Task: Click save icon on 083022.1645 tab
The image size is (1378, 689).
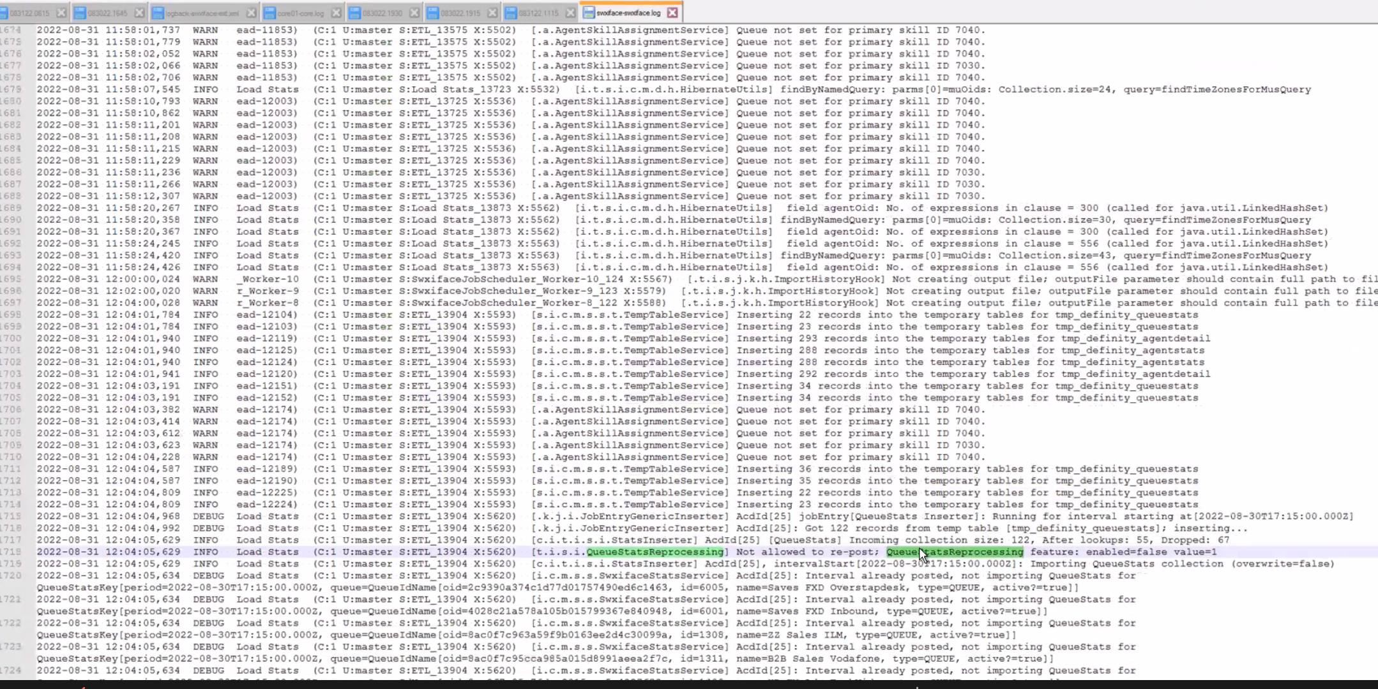Action: click(80, 13)
